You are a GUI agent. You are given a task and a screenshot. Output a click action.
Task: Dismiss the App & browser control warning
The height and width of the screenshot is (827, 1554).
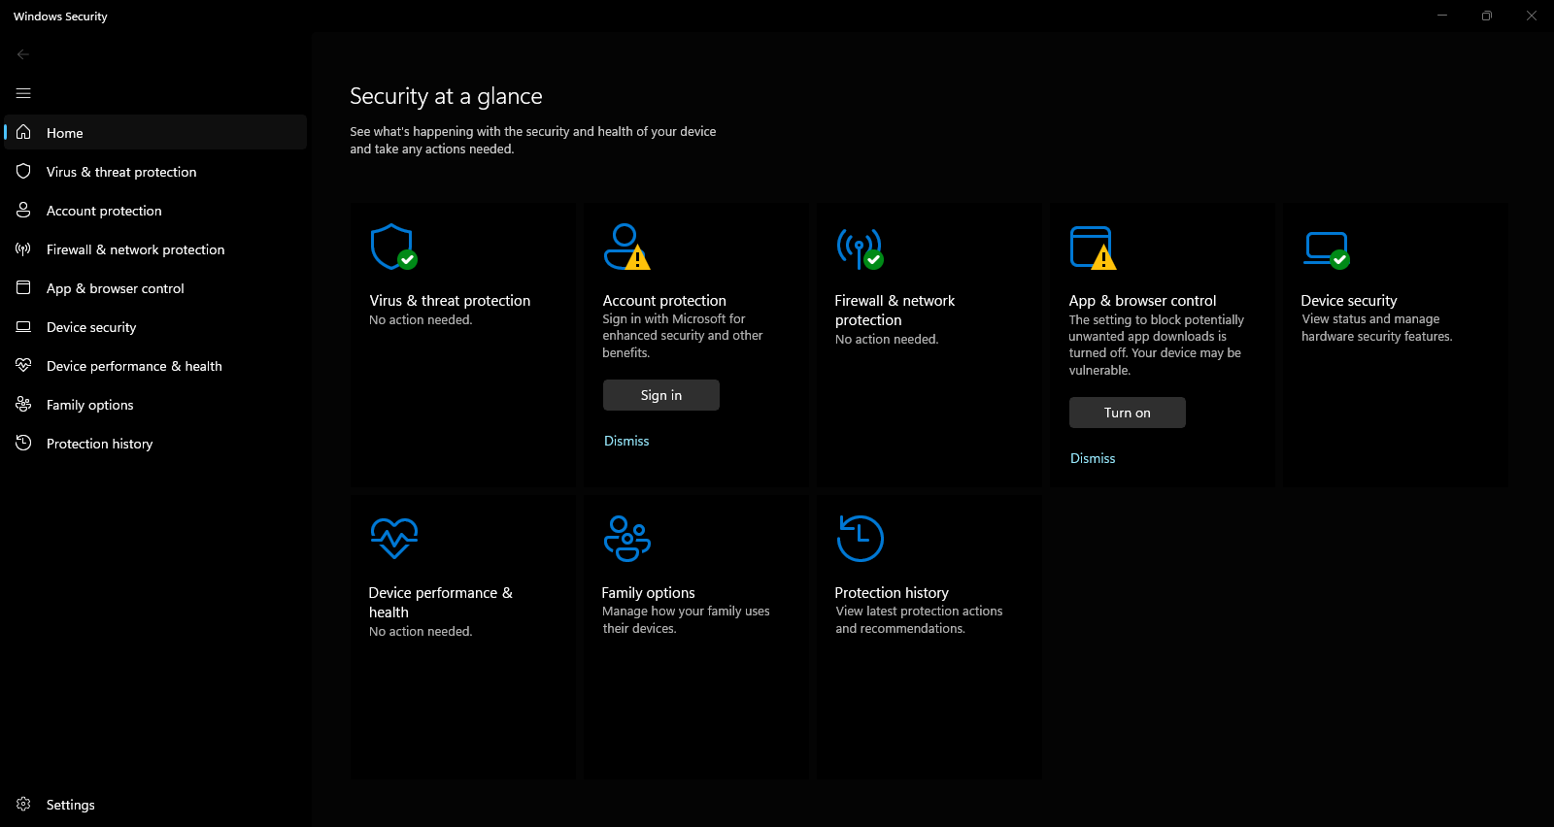click(x=1093, y=458)
